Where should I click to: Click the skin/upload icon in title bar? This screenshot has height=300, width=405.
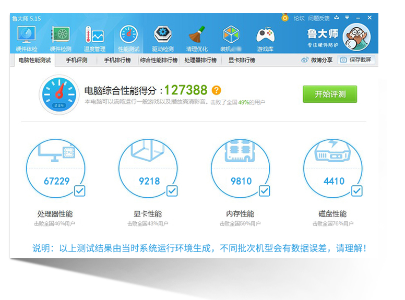click(x=336, y=18)
